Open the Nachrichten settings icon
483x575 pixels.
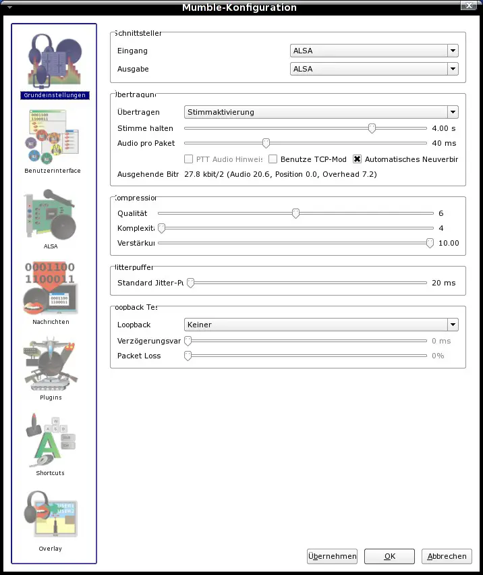click(51, 294)
